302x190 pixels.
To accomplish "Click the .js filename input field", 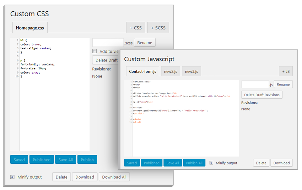I will tap(255, 84).
